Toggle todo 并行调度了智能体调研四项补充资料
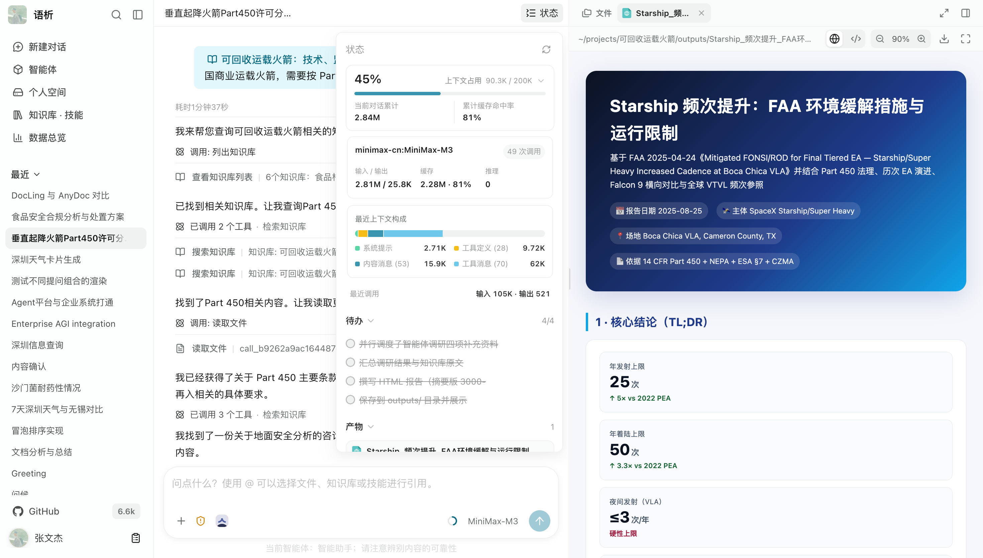The image size is (983, 558). (350, 343)
